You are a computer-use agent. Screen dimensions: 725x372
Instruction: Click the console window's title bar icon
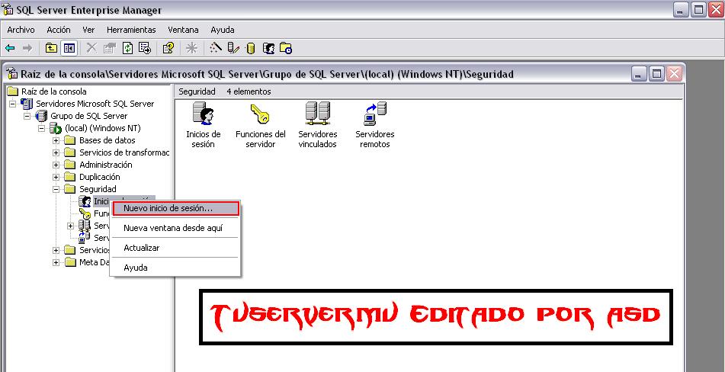pos(12,74)
